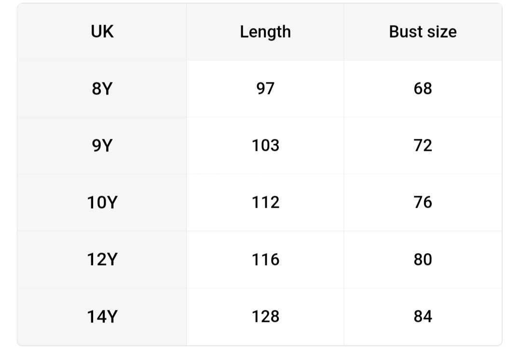This screenshot has height=349, width=521.
Task: Click bust size value 76
Action: [423, 202]
